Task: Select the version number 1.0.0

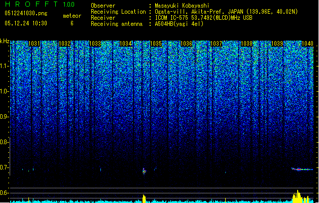Action: (68, 4)
